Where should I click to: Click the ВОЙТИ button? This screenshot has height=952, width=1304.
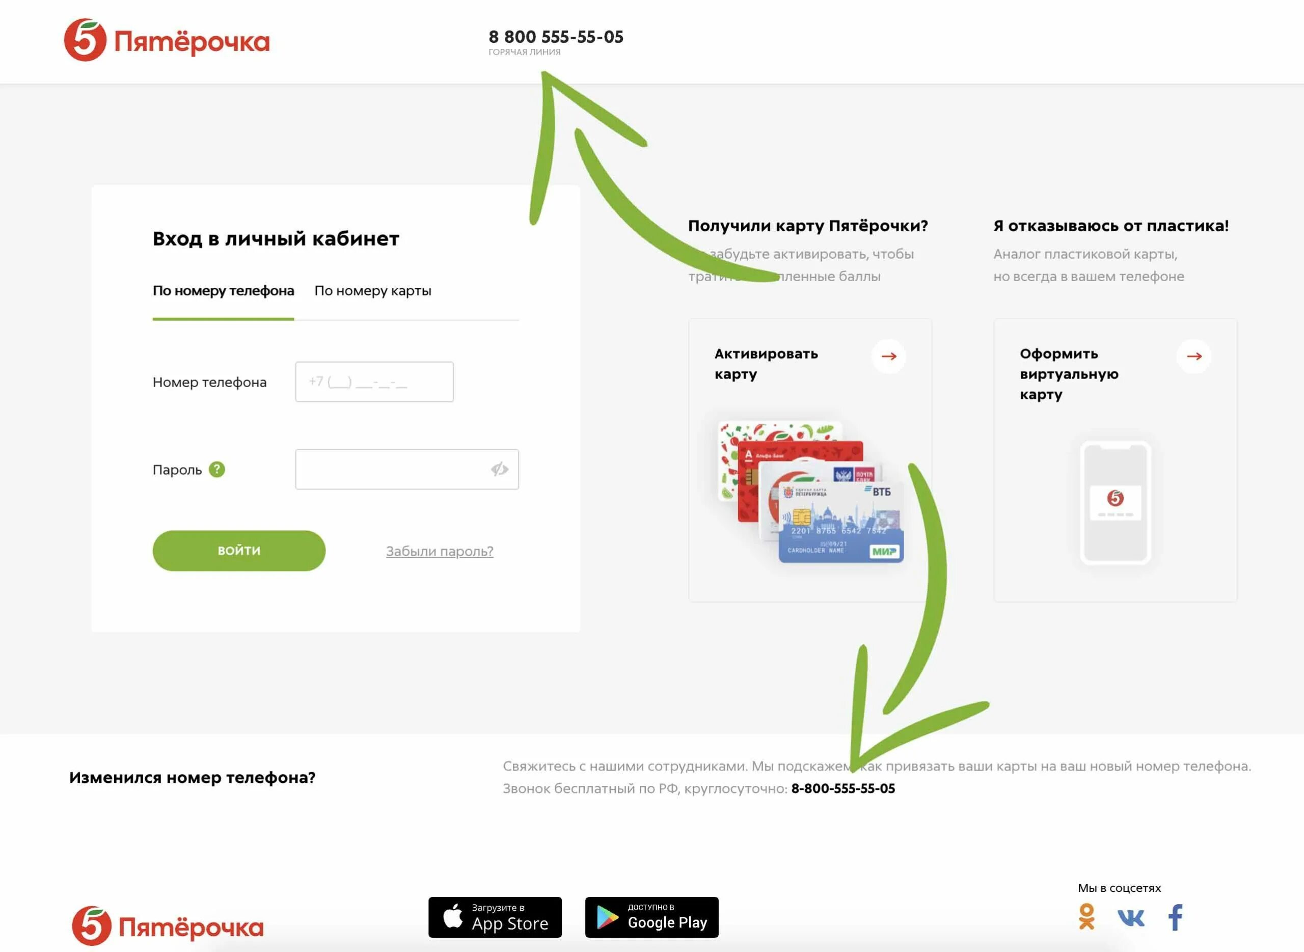coord(240,550)
